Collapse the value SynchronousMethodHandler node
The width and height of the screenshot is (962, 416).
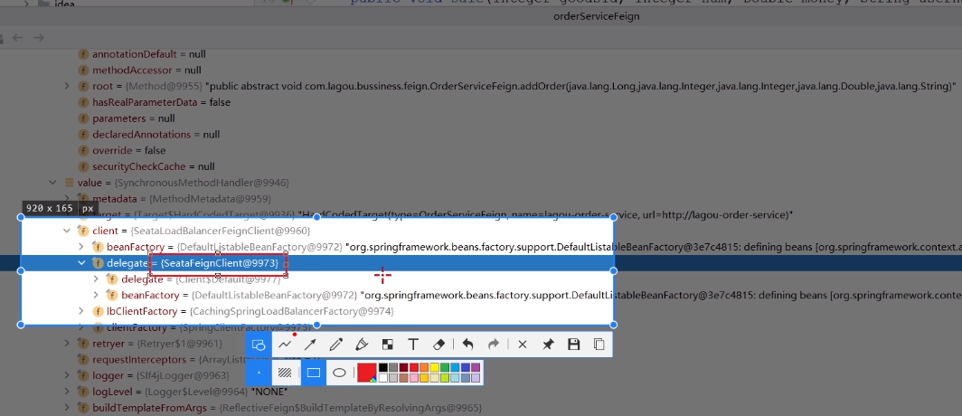pos(53,183)
